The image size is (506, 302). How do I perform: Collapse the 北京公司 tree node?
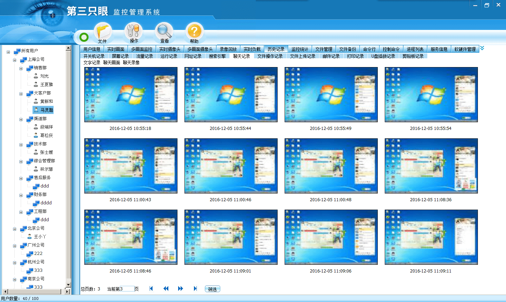[x=15, y=229]
